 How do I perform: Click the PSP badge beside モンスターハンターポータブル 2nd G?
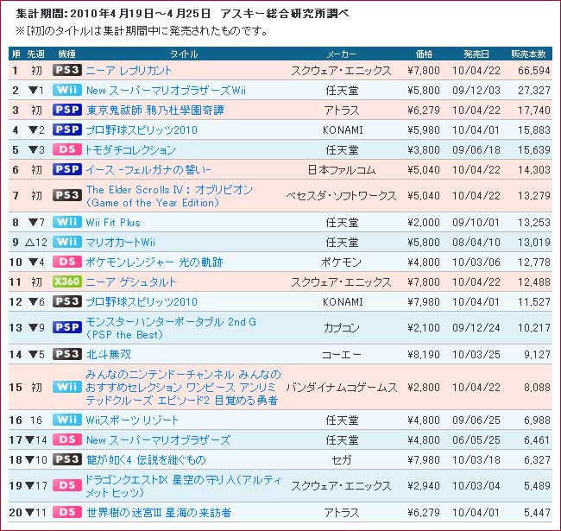click(67, 327)
